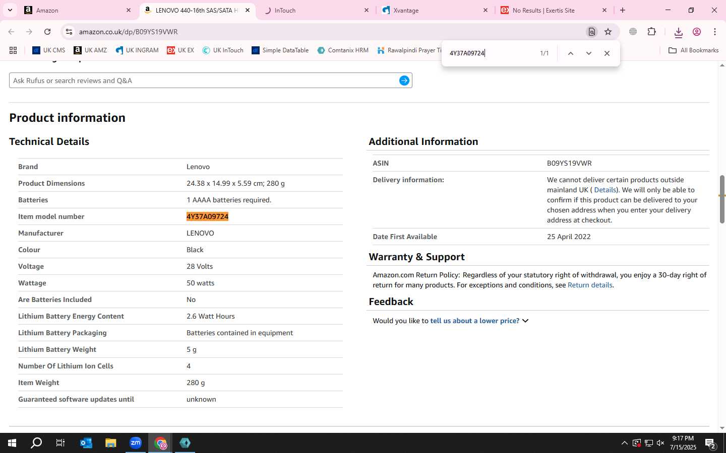Open Zoom from the taskbar
Screen dimensions: 726x453
pyautogui.click(x=136, y=443)
